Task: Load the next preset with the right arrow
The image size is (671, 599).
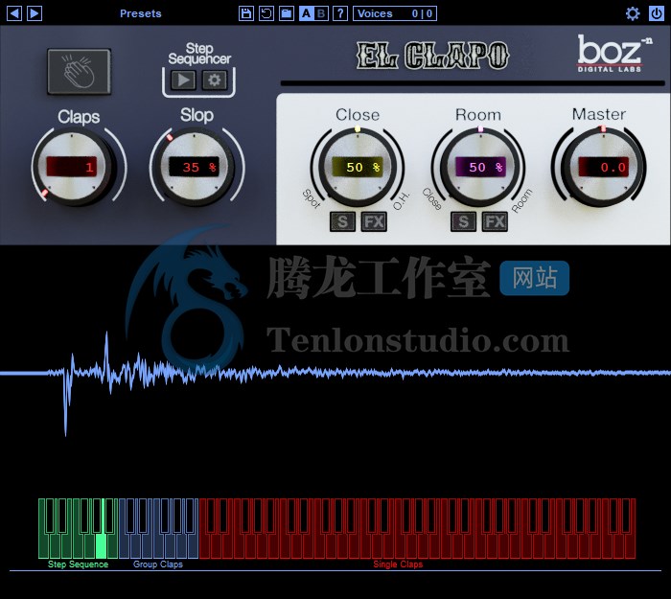Action: point(35,13)
